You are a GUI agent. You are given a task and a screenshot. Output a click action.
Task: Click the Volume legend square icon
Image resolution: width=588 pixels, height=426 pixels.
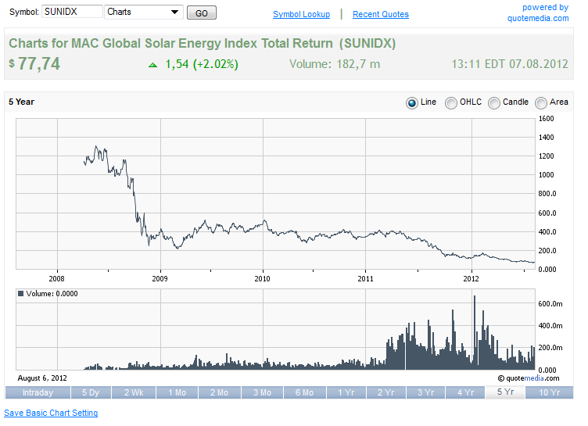pyautogui.click(x=21, y=294)
